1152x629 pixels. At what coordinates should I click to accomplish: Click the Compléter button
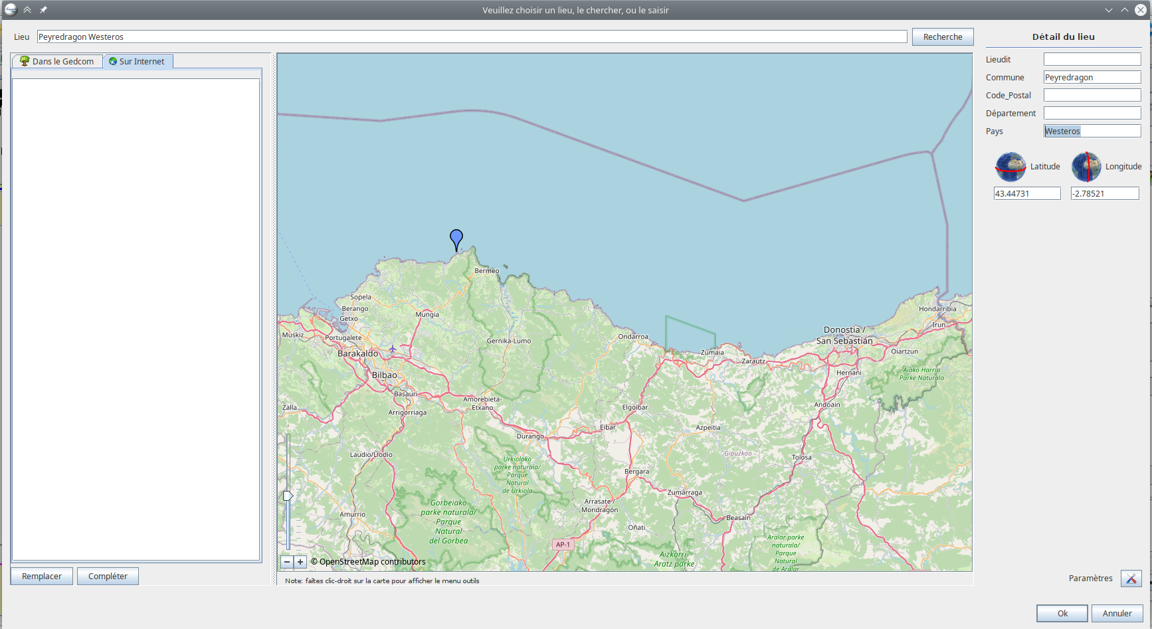click(x=108, y=576)
